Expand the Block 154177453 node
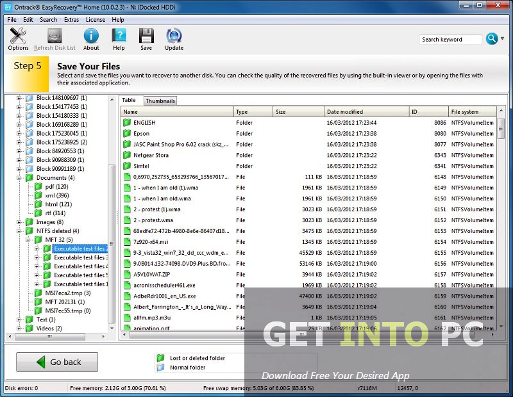This screenshot has width=513, height=397. pos(19,107)
